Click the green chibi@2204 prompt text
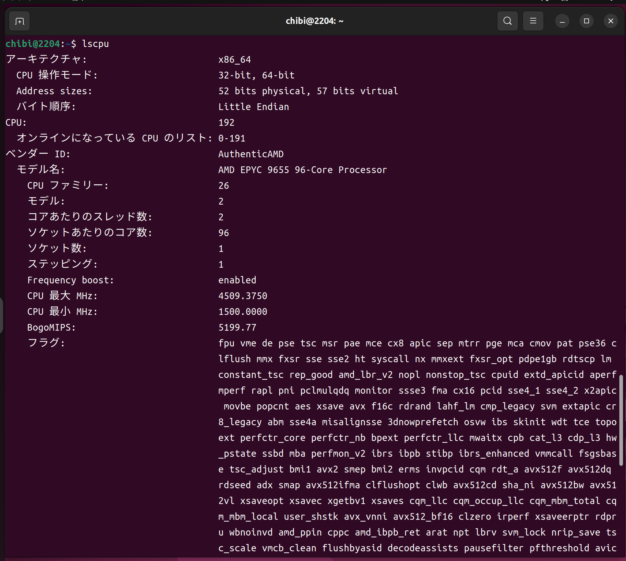Viewport: 626px width, 561px height. 33,44
